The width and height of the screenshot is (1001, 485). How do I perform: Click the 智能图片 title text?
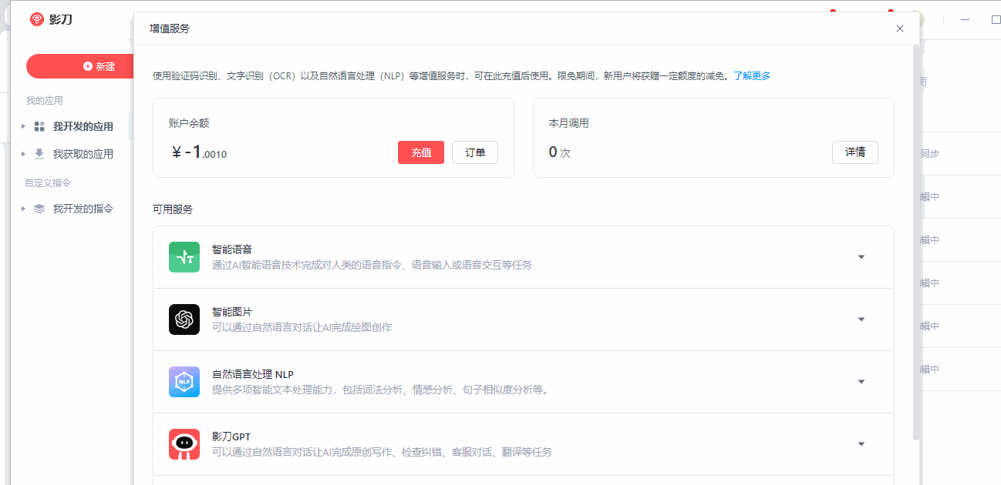(x=232, y=312)
